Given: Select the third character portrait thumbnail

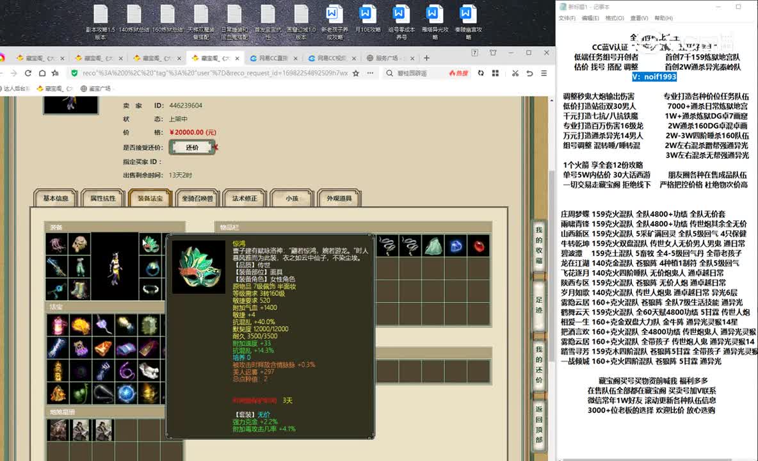Looking at the screenshot, I should pos(104,430).
